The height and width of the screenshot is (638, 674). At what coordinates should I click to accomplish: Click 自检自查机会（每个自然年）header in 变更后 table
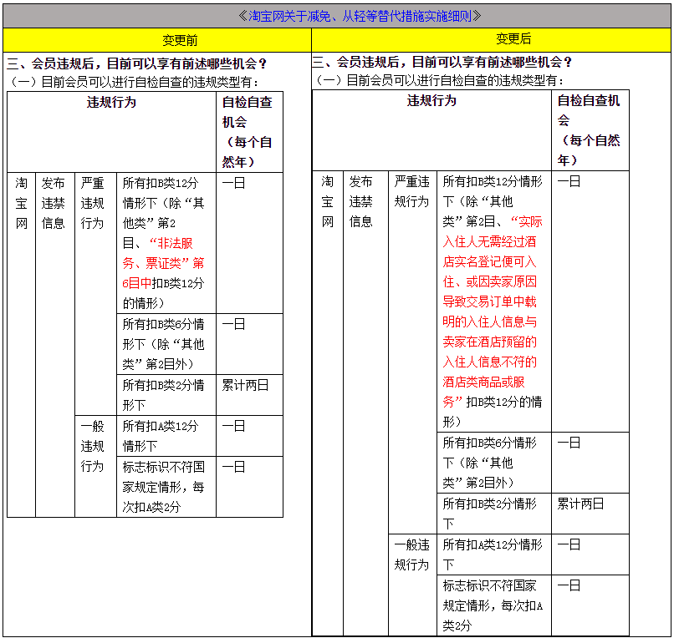(590, 130)
